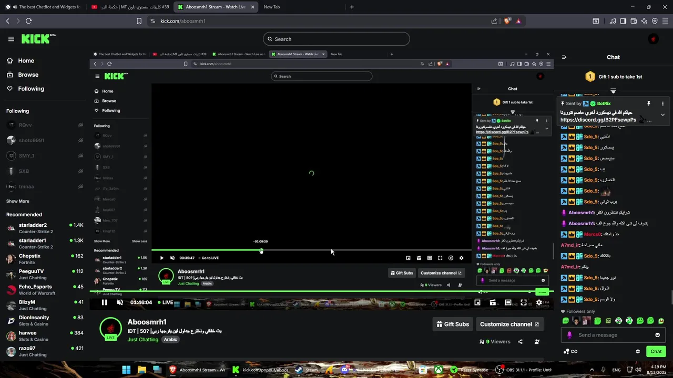Open recommended channel hanvee
The height and width of the screenshot is (378, 673).
click(45, 336)
